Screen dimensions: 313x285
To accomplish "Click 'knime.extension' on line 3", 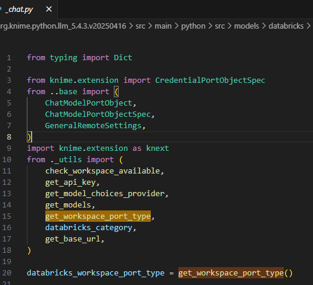I will 84,80.
